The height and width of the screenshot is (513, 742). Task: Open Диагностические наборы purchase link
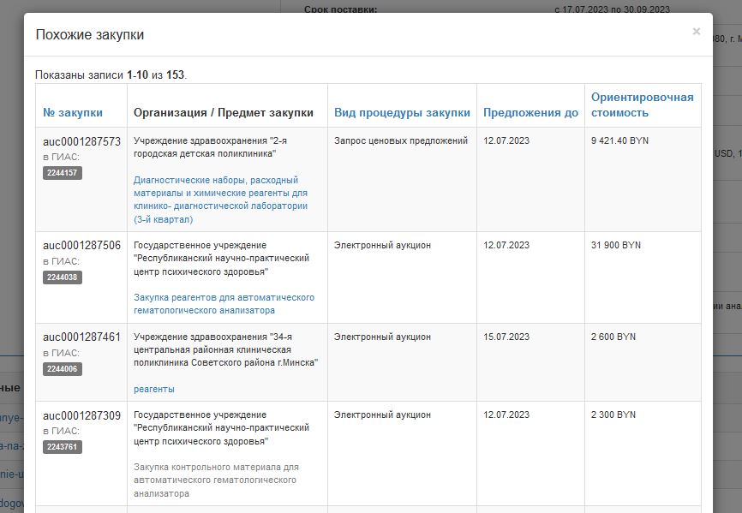tap(220, 200)
